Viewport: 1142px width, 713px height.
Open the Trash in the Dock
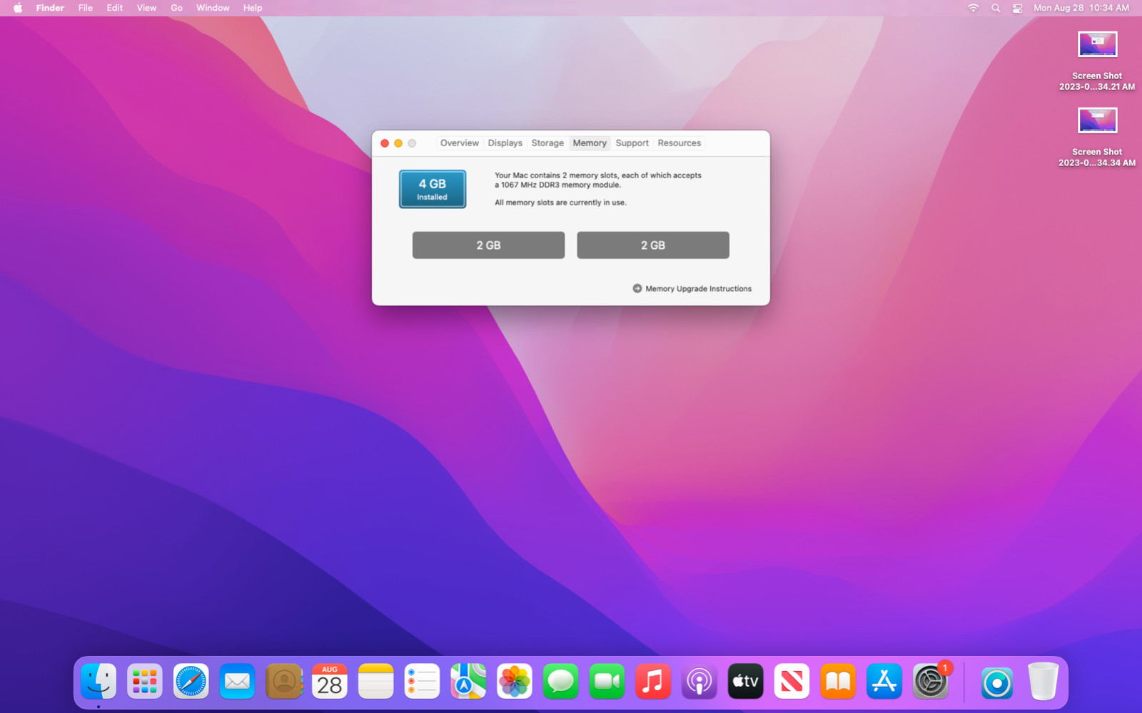click(x=1043, y=682)
